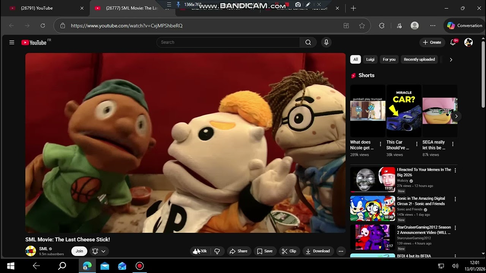
Task: Start voice search with the microphone icon
Action: click(x=326, y=42)
